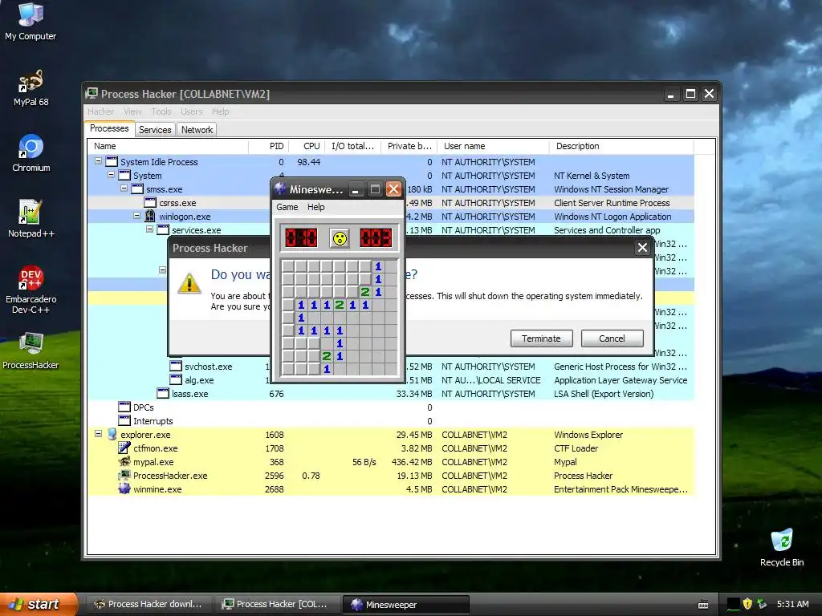Click "Entertainment Pack Minesweepe..." description cell
Image resolution: width=822 pixels, height=616 pixels.
pyautogui.click(x=621, y=488)
